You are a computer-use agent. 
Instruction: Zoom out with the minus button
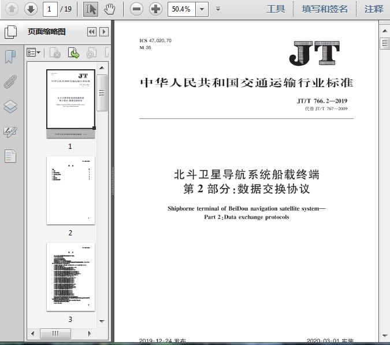point(136,9)
